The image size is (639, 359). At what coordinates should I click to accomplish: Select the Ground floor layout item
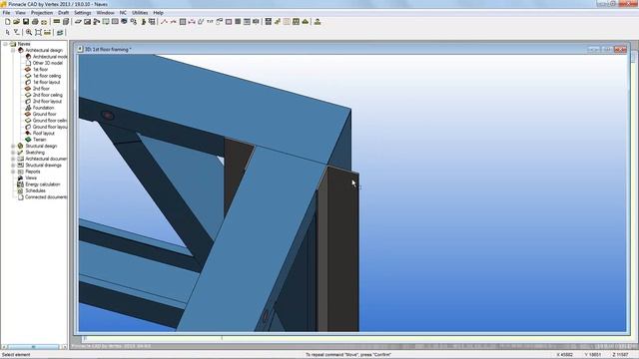pyautogui.click(x=50, y=127)
